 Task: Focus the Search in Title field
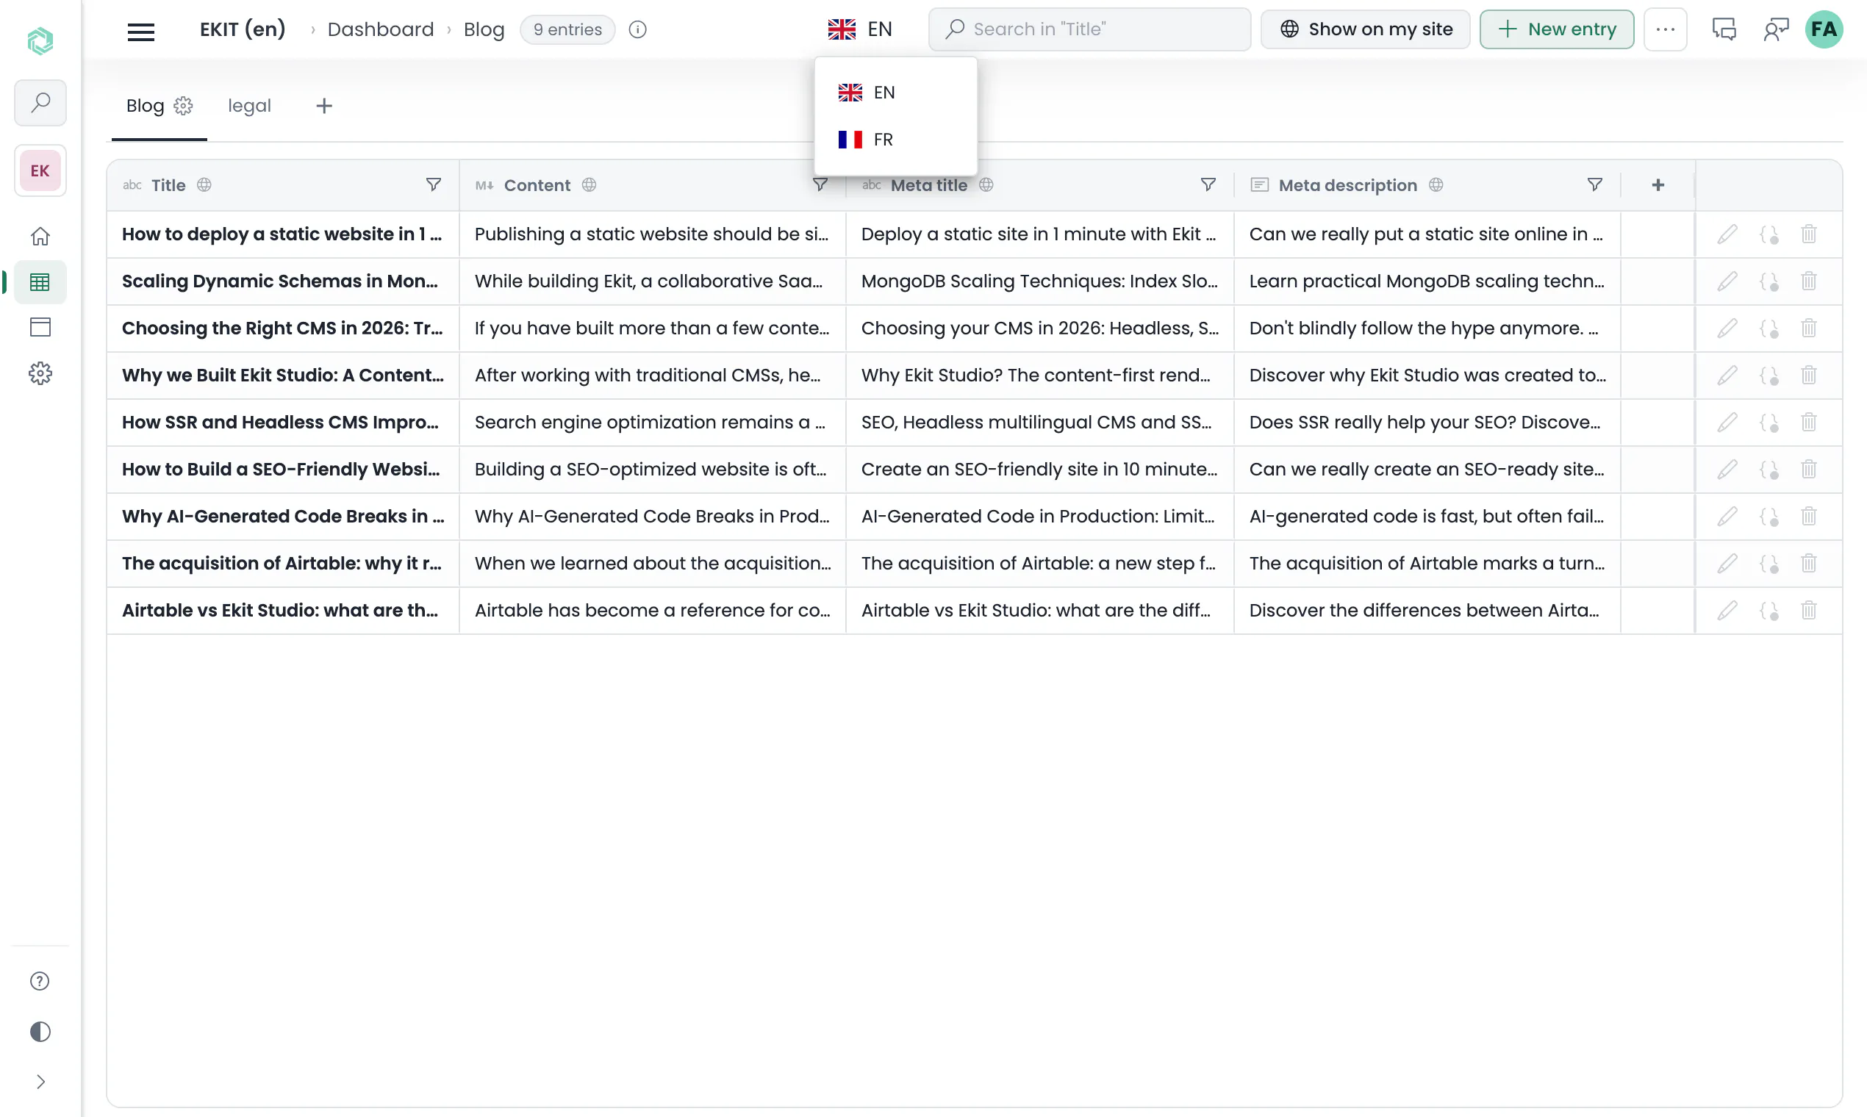1089,29
